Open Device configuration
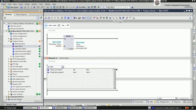 click(x=20, y=34)
